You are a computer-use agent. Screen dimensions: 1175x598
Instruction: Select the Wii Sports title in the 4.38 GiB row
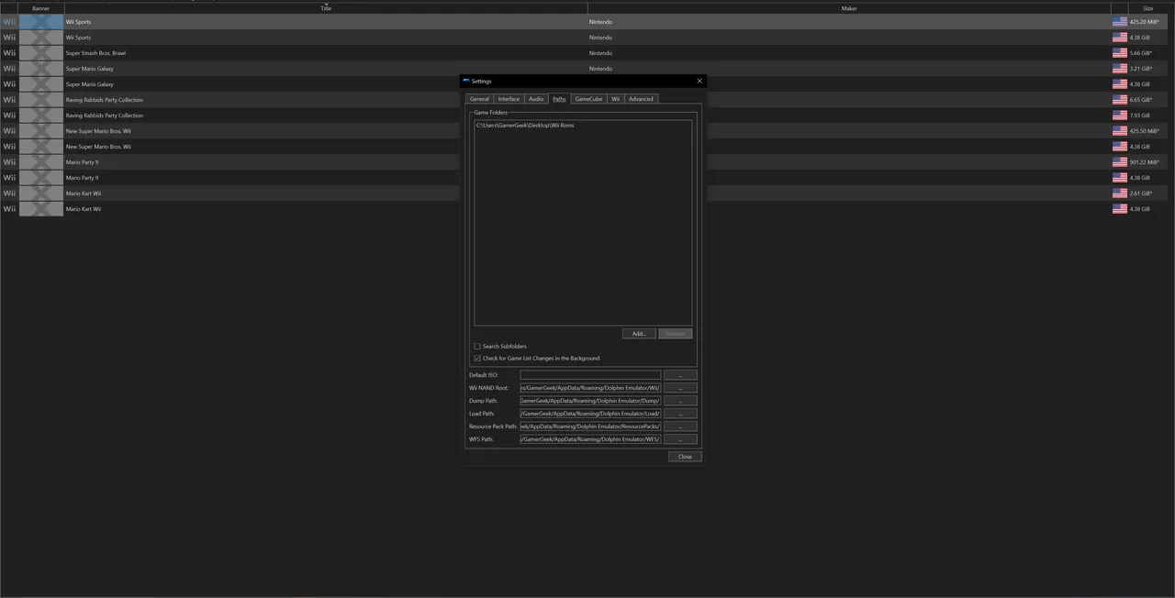click(x=78, y=38)
